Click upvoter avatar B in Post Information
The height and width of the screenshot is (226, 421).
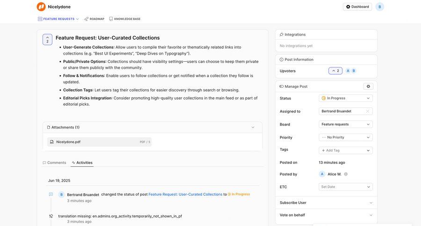coord(354,71)
